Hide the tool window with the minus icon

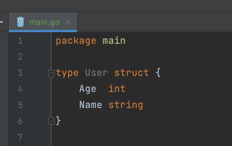click(x=1, y=22)
